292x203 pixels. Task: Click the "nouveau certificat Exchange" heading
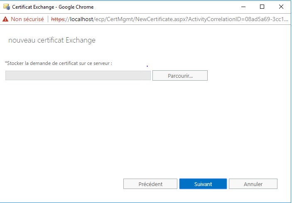click(x=52, y=40)
